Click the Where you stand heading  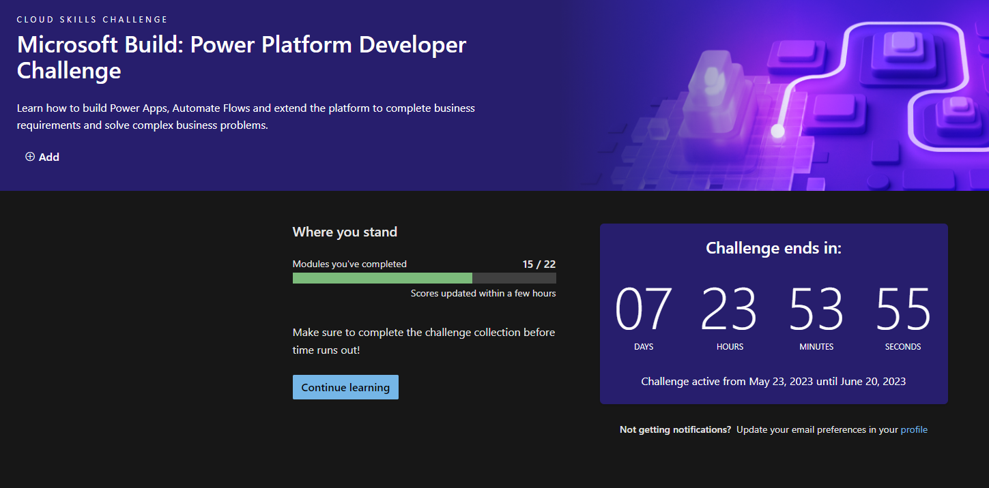click(345, 232)
